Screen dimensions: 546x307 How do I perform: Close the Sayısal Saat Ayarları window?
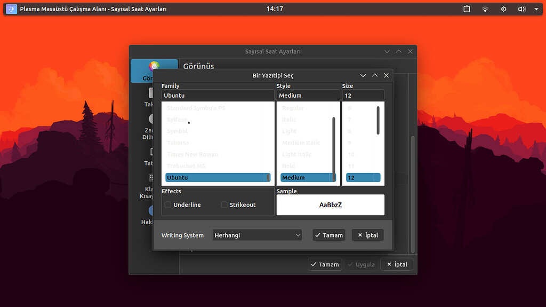point(410,51)
